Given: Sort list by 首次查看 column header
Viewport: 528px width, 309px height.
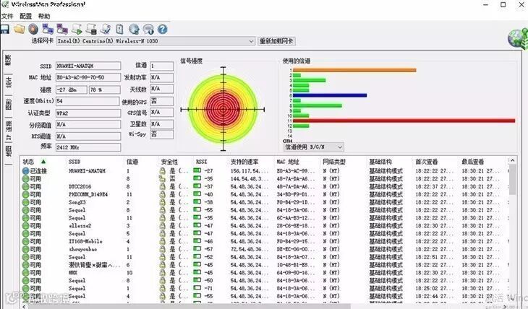Looking at the screenshot, I should [x=426, y=162].
